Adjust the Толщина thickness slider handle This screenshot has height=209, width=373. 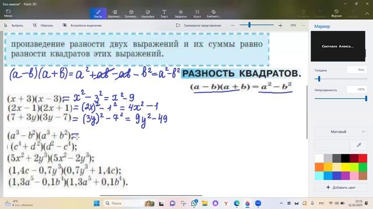[319, 79]
